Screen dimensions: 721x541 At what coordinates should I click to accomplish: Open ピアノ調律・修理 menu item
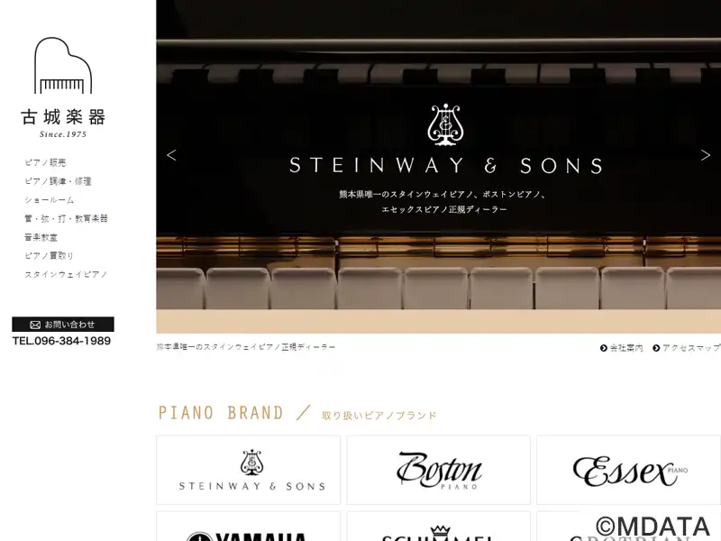[58, 181]
